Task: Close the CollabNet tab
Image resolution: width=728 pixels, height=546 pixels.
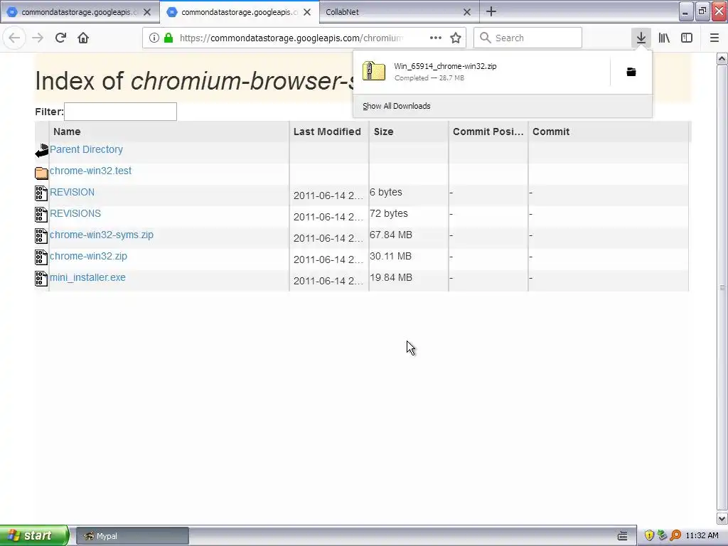Action: 467,12
